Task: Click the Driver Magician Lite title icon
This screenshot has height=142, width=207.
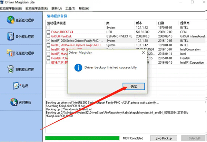Action: 2,2
